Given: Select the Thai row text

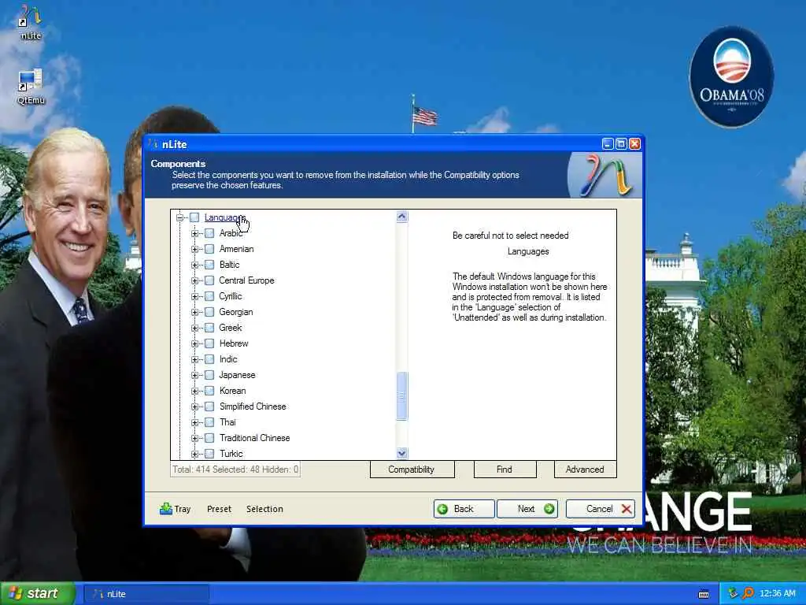Looking at the screenshot, I should pyautogui.click(x=227, y=422).
